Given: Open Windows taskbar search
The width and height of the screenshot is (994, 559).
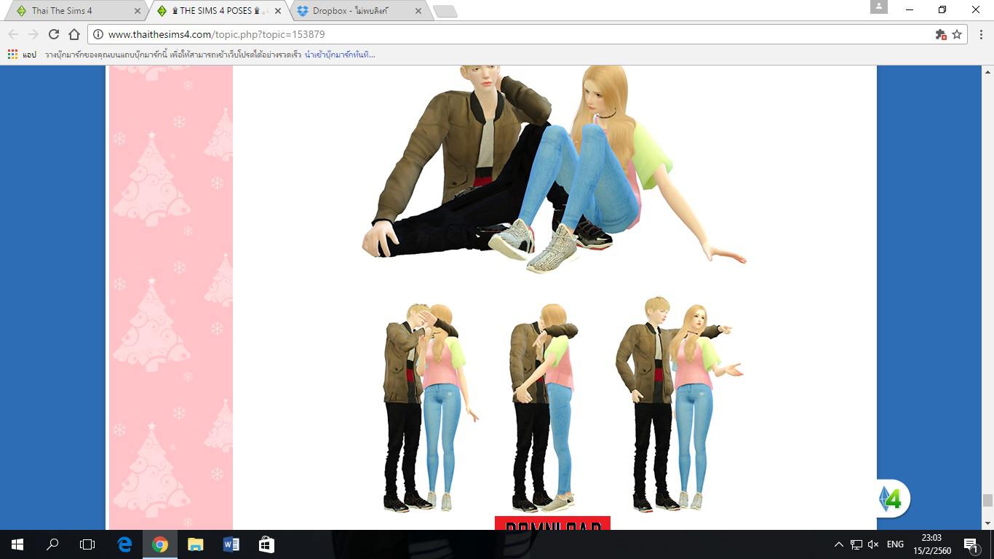Looking at the screenshot, I should click(52, 544).
